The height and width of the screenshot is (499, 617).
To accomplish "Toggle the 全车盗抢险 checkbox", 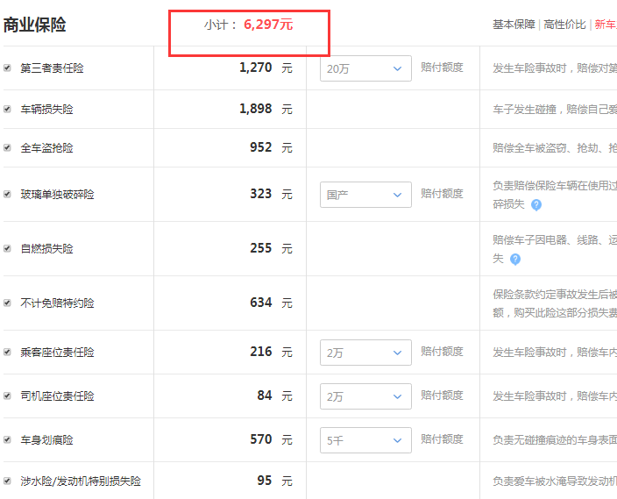I will [x=7, y=147].
